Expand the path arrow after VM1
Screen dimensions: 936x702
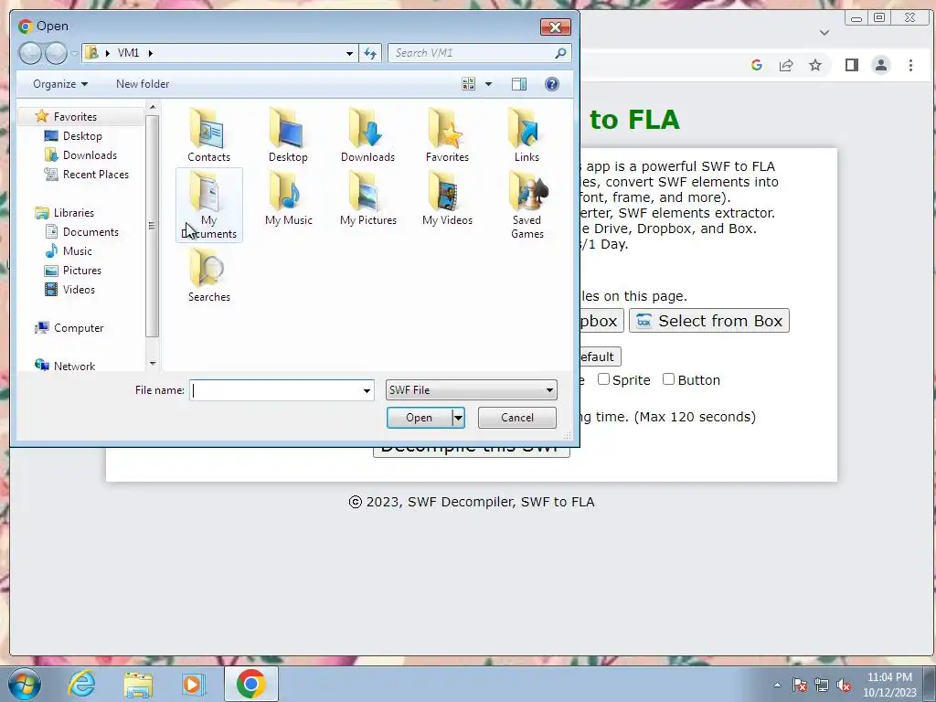[x=151, y=53]
